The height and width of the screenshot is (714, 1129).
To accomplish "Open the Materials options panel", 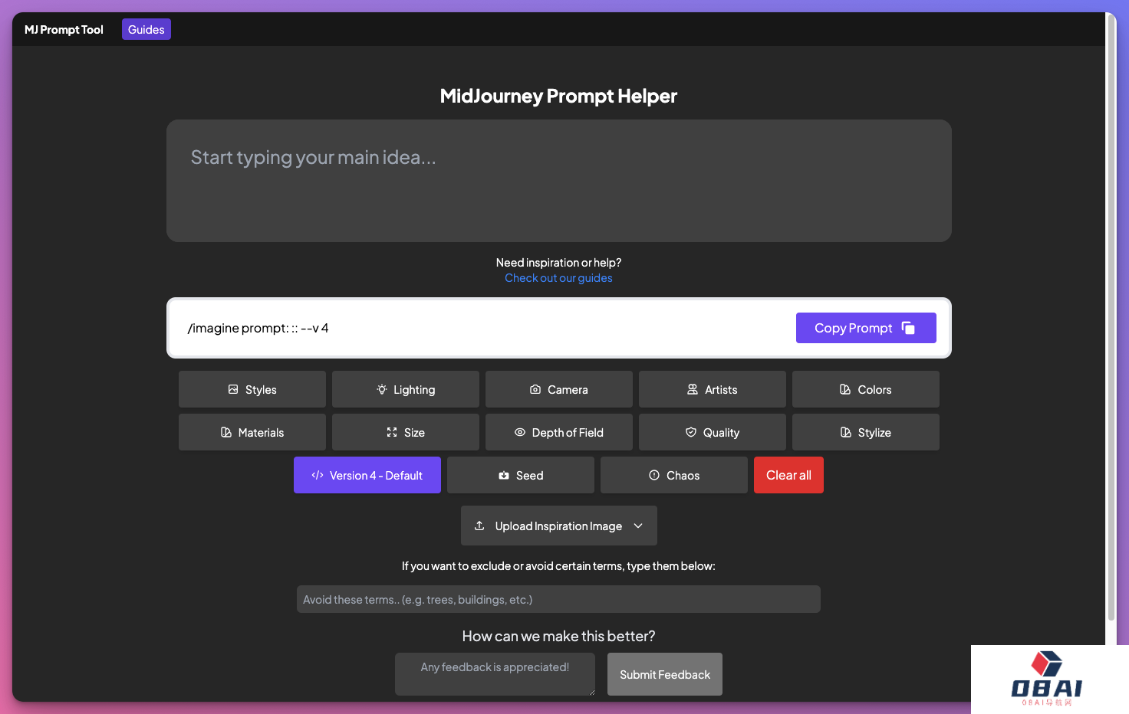I will tap(252, 432).
